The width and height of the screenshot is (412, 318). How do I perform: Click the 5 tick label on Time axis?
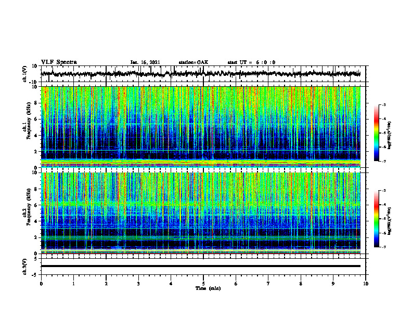coord(203,284)
